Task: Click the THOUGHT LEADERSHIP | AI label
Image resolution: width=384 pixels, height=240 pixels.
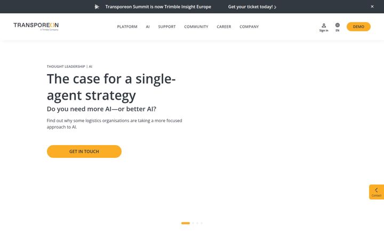Action: tap(69, 66)
